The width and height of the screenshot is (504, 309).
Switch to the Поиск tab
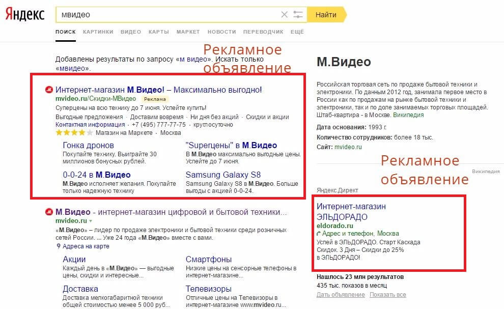pyautogui.click(x=66, y=32)
